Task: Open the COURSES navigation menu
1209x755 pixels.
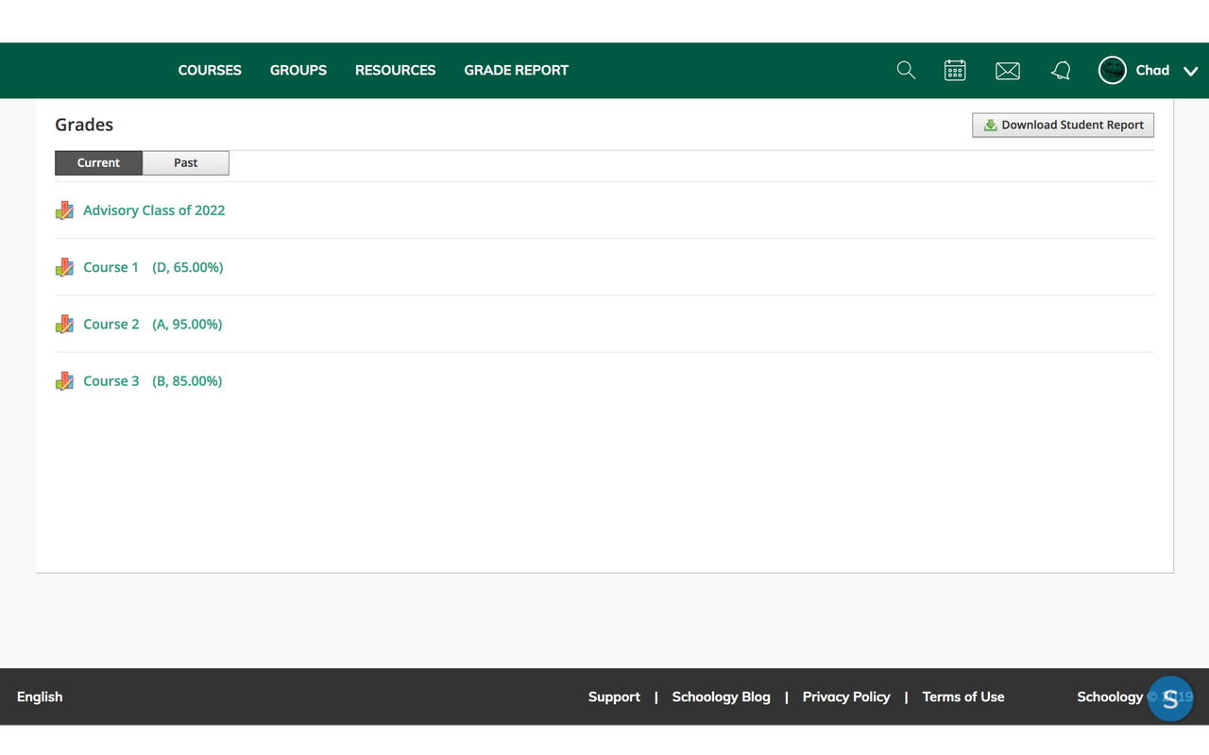Action: pyautogui.click(x=210, y=70)
